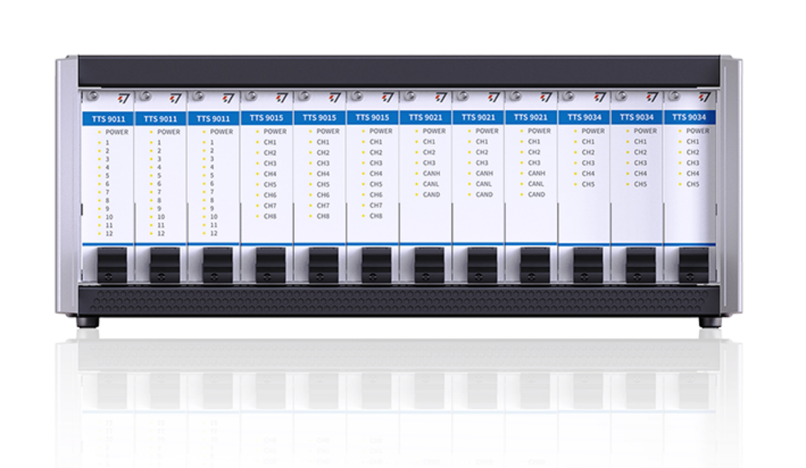Viewport: 806px width, 468px height.
Task: Click the black top cover panel of the chassis
Action: coord(398,71)
